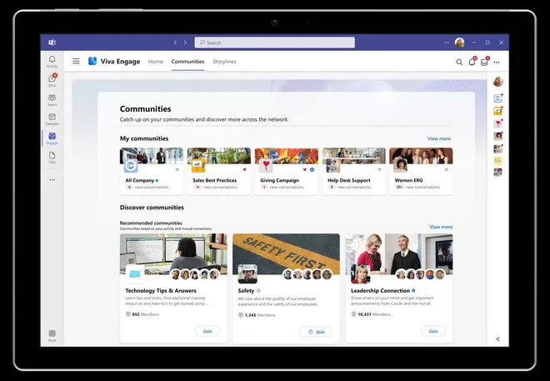Open the Activity feed in Teams sidebar
The height and width of the screenshot is (381, 550).
click(52, 61)
